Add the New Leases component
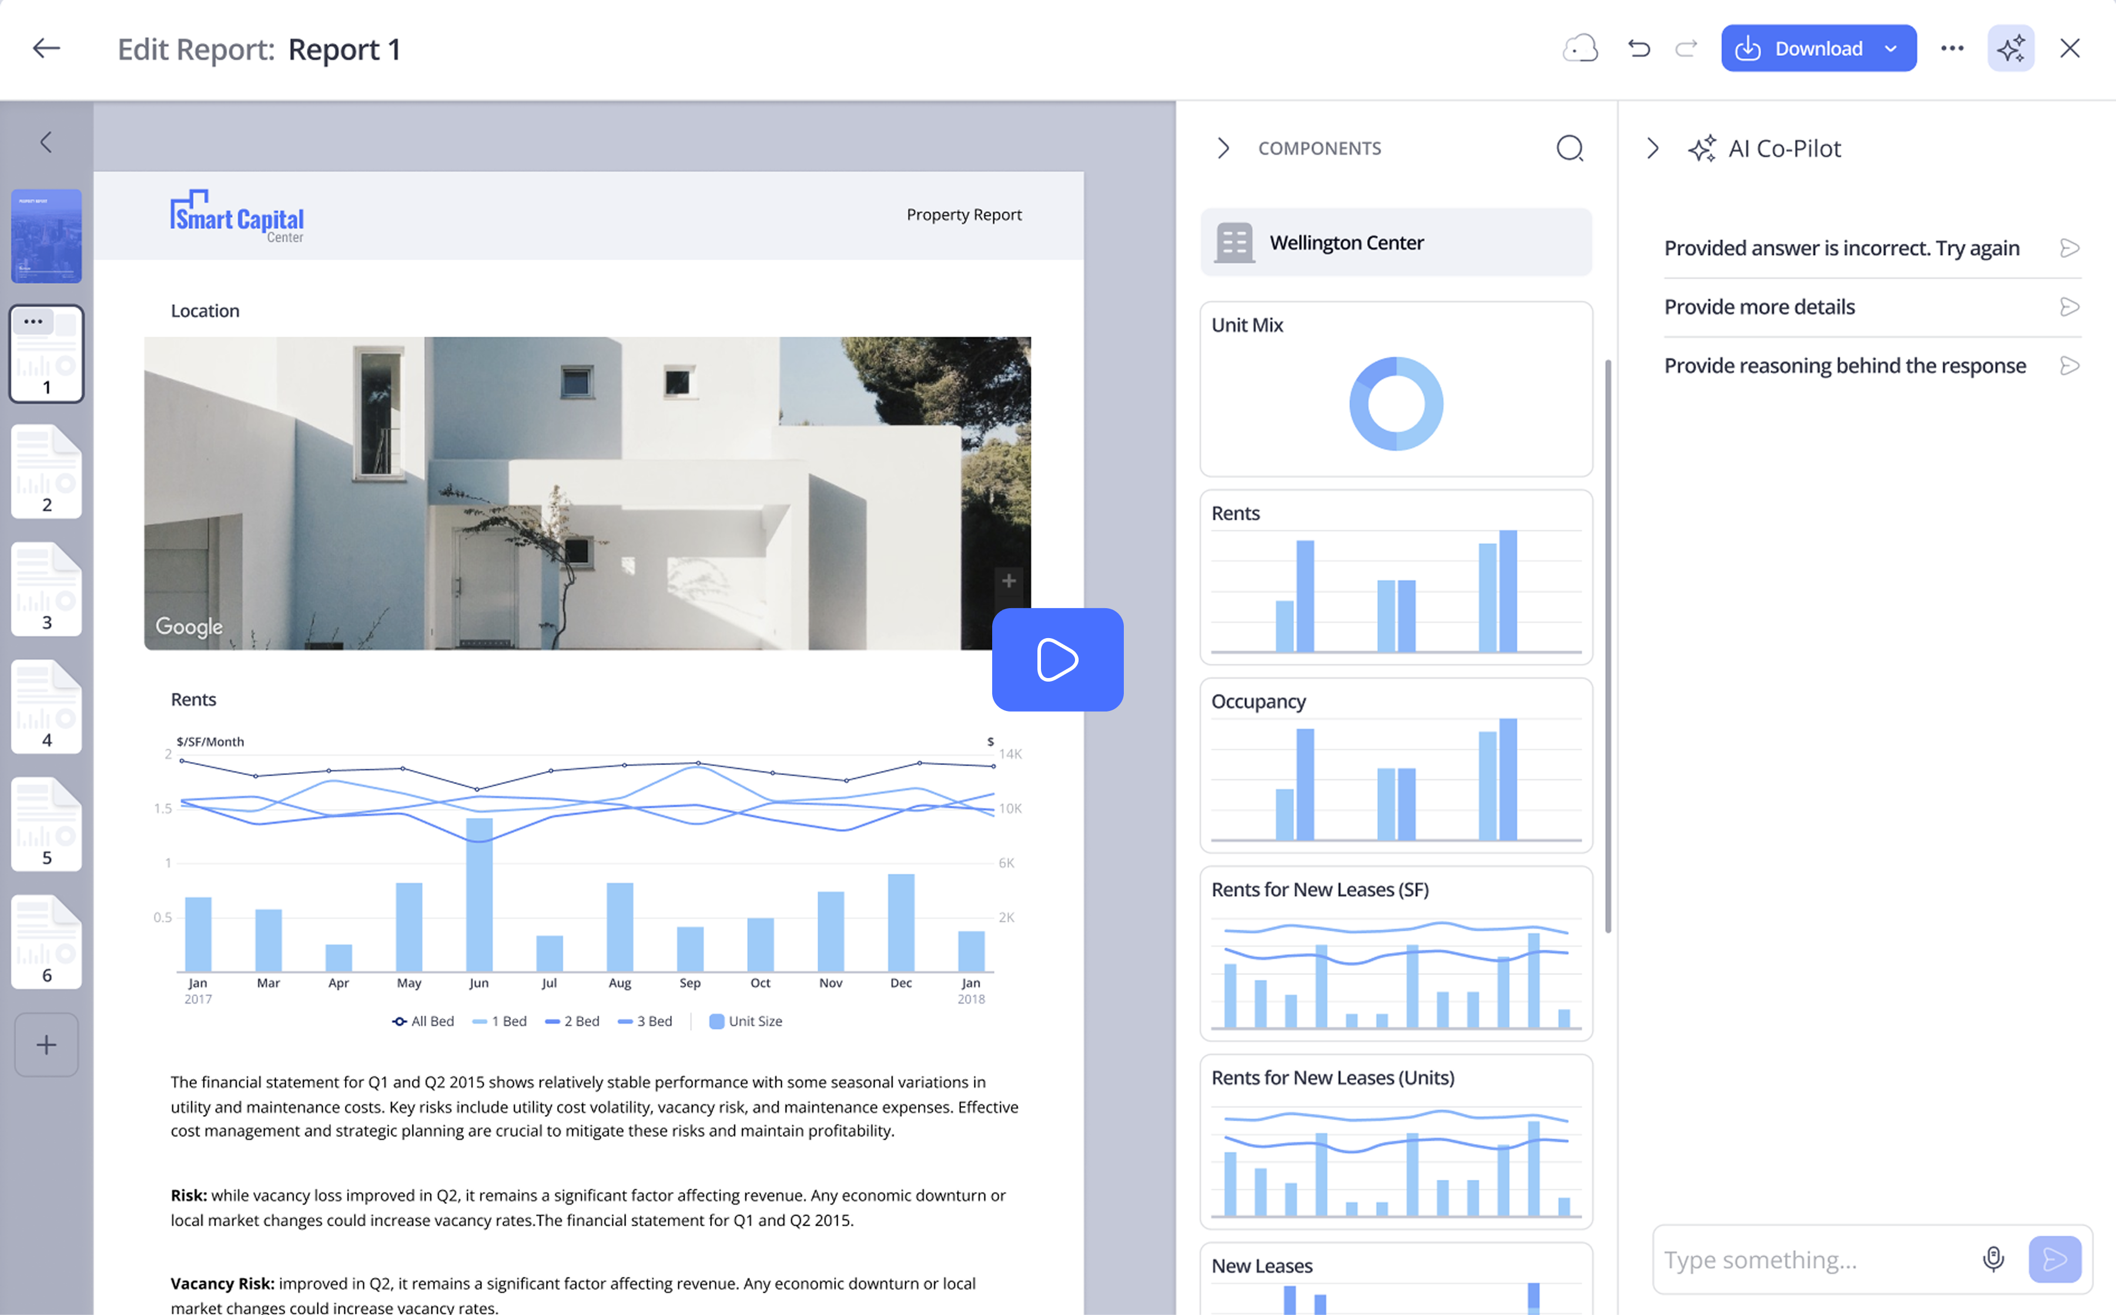 click(1395, 1279)
